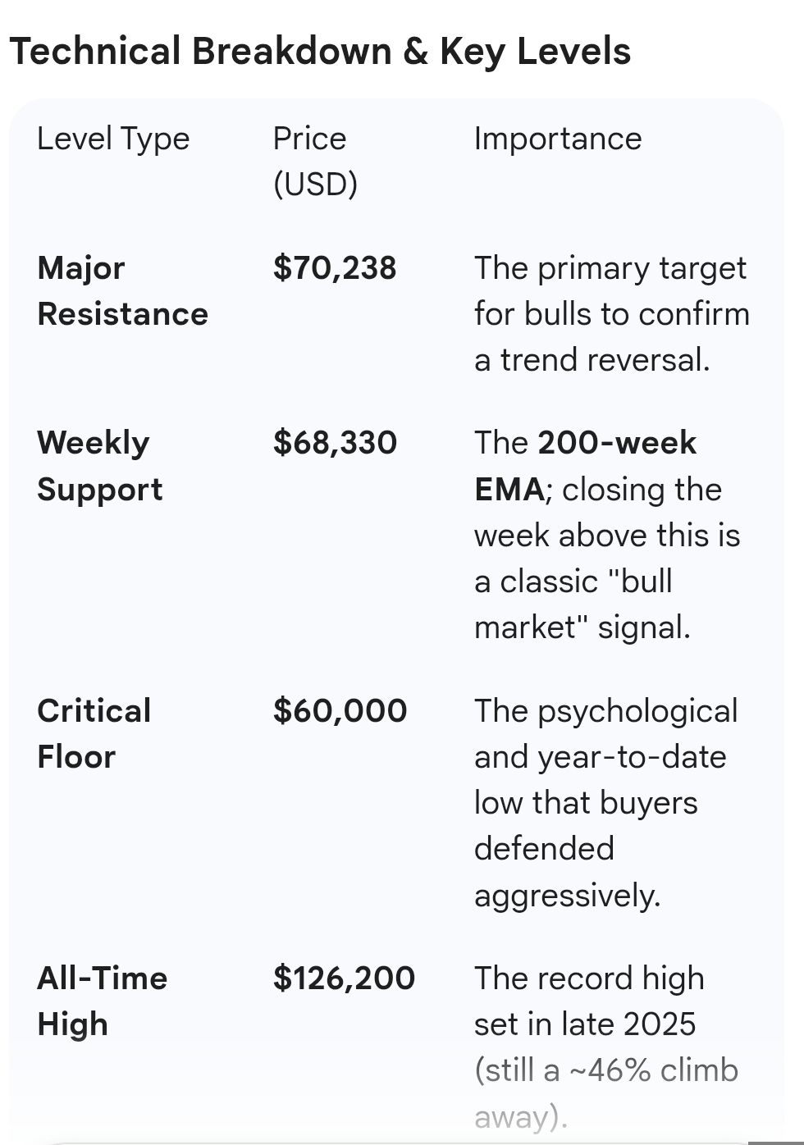Click the Price (USD) column header
Image resolution: width=804 pixels, height=1145 pixels.
tap(315, 162)
